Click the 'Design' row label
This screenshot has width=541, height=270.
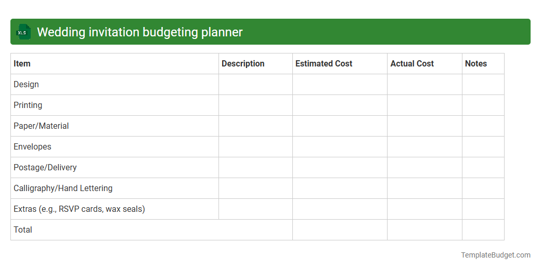(26, 84)
